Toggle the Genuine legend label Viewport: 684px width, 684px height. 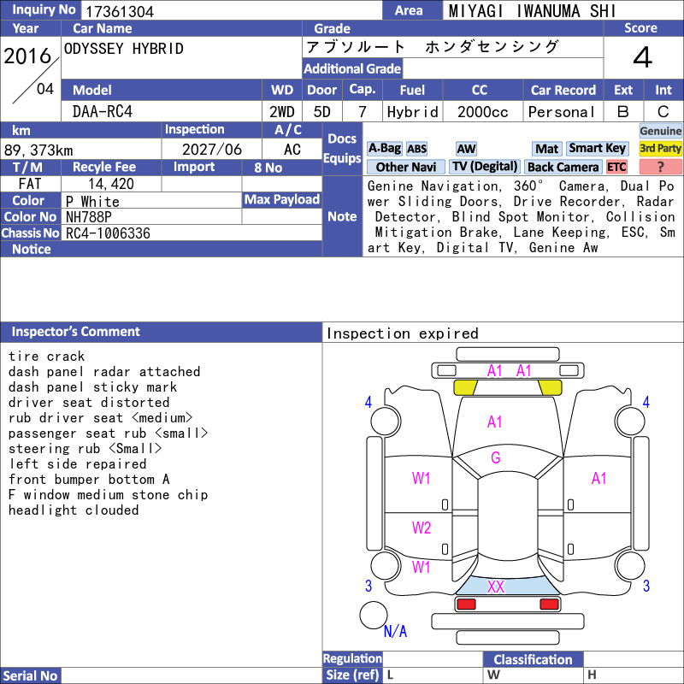click(x=660, y=131)
